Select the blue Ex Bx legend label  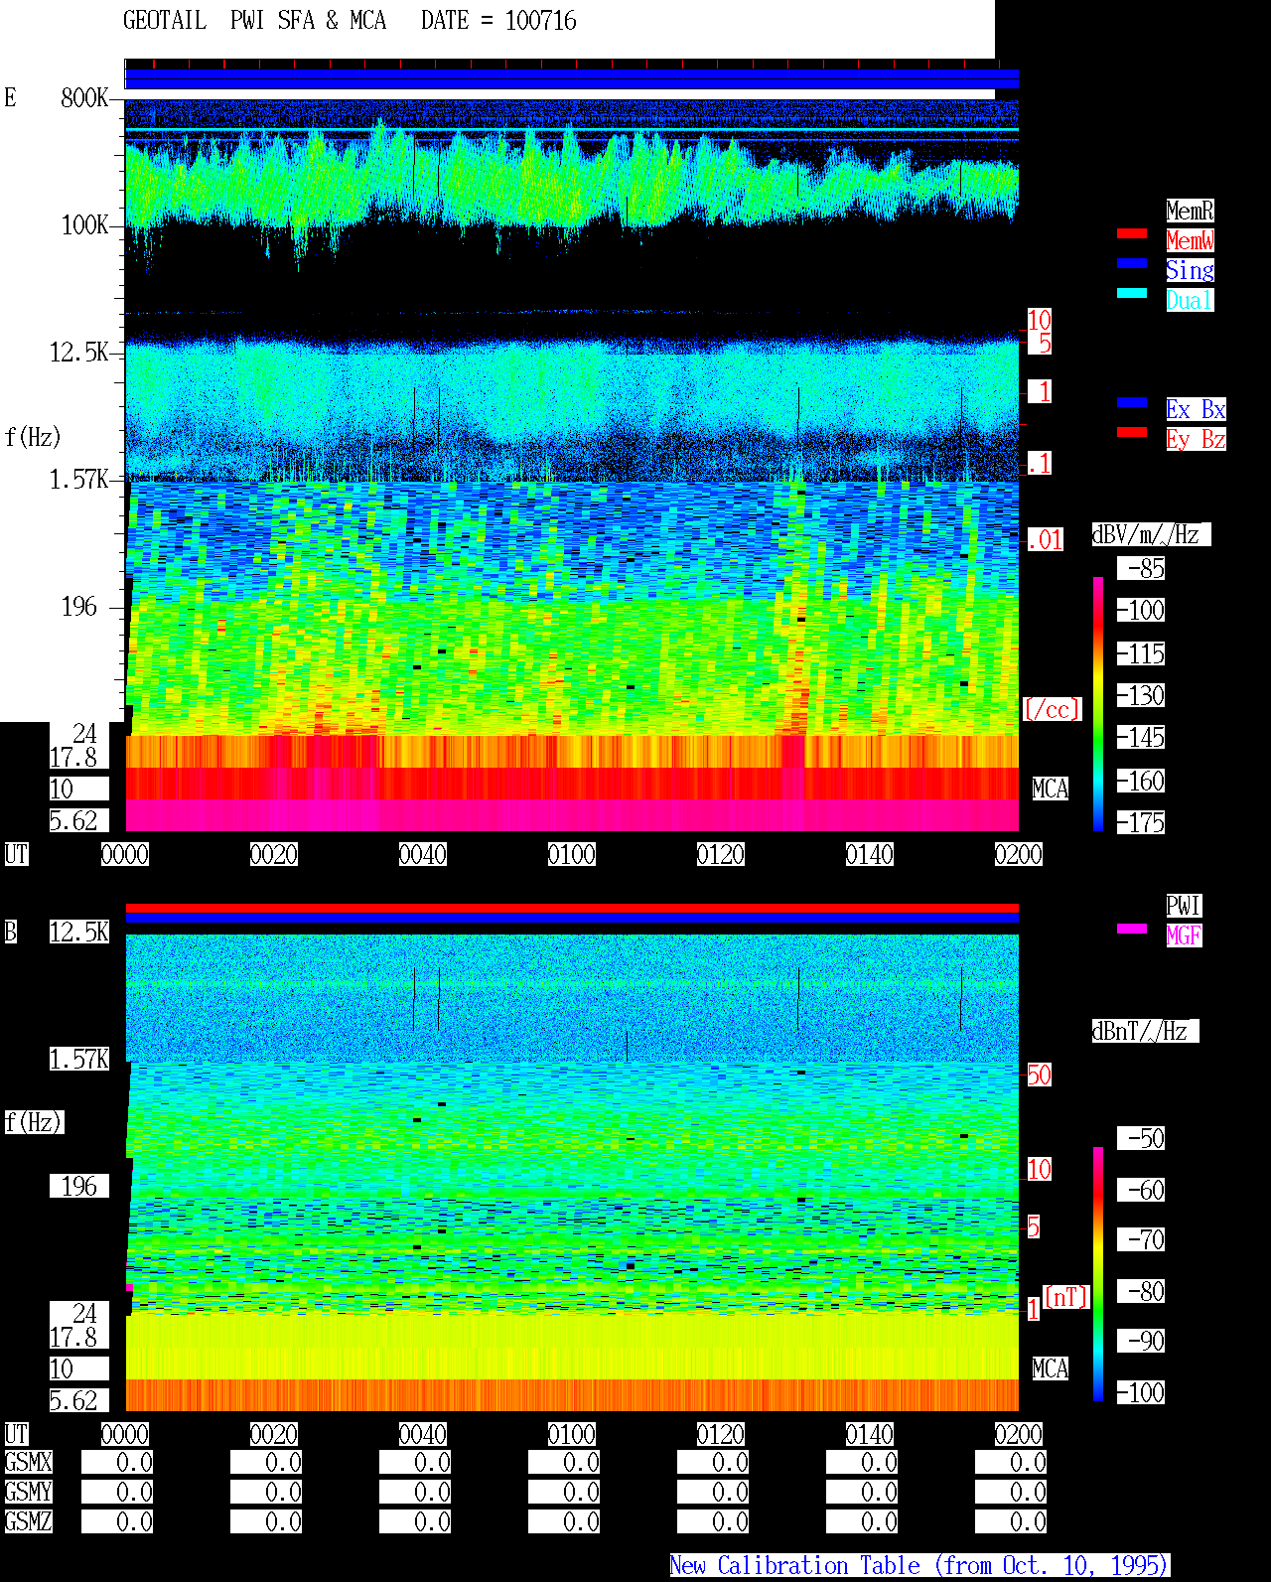1196,409
